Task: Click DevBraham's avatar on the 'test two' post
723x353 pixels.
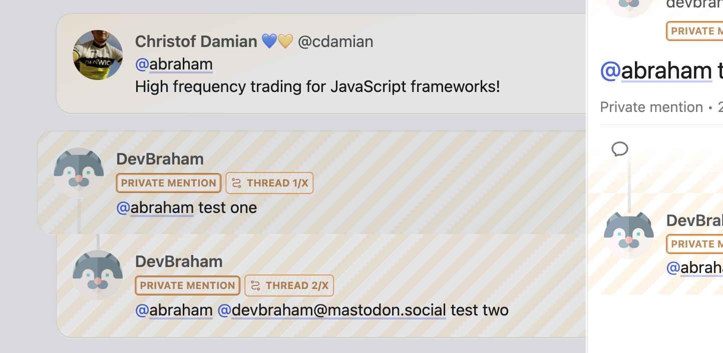Action: (98, 275)
